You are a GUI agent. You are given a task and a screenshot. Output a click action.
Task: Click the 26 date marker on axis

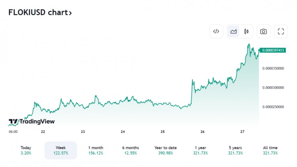202,132
